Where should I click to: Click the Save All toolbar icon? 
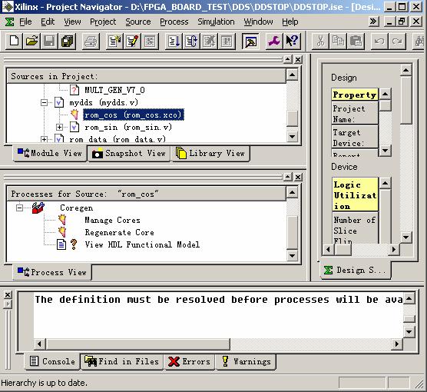[68, 42]
